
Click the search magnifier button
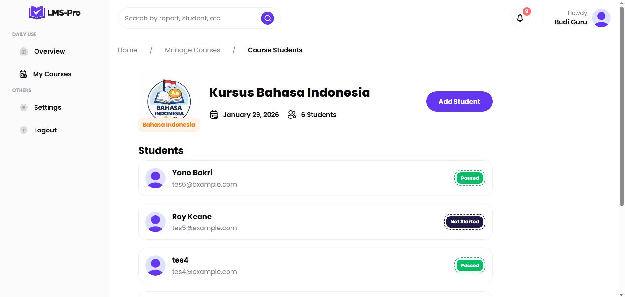click(268, 18)
